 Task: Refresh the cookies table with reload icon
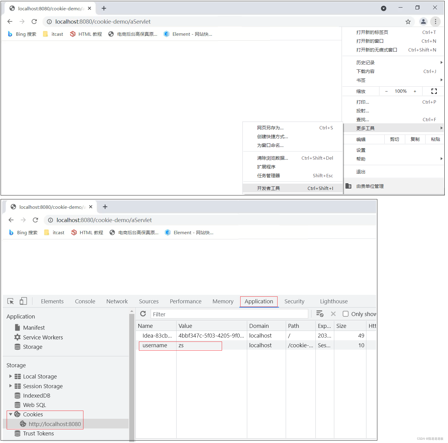pyautogui.click(x=143, y=314)
